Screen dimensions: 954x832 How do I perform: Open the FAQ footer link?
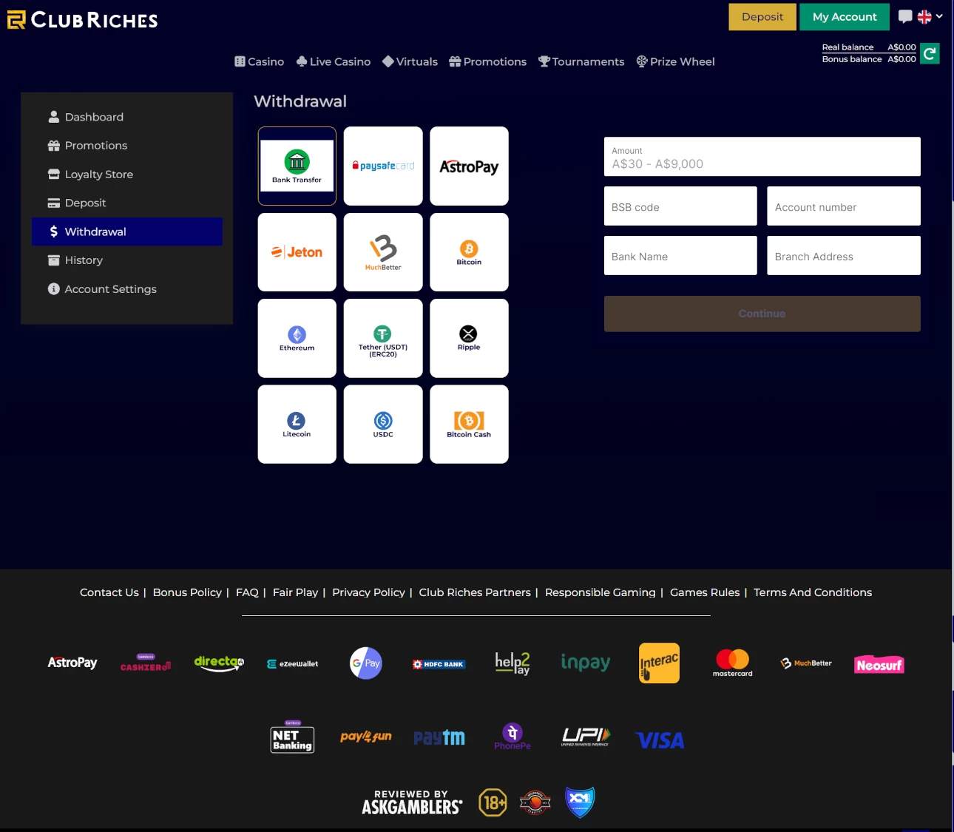click(247, 592)
